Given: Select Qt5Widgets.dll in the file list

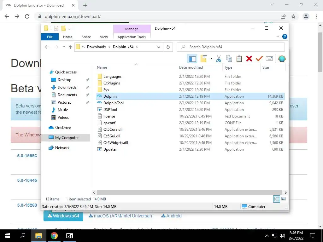Looking at the screenshot, I should 190,143.
